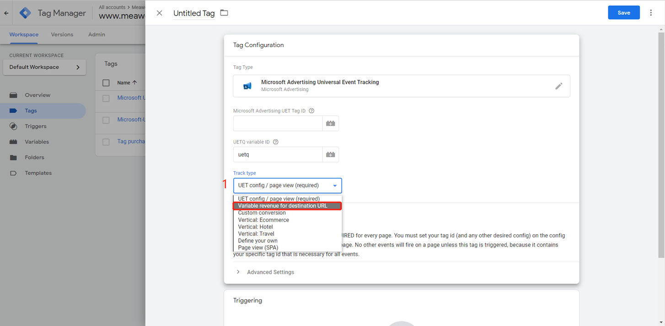Open Folders in the sidebar
Image resolution: width=665 pixels, height=326 pixels.
tap(34, 158)
